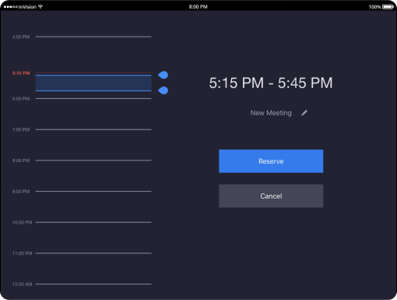The width and height of the screenshot is (397, 300).
Task: Click the red 5:10 PM current time label
Action: pos(21,73)
